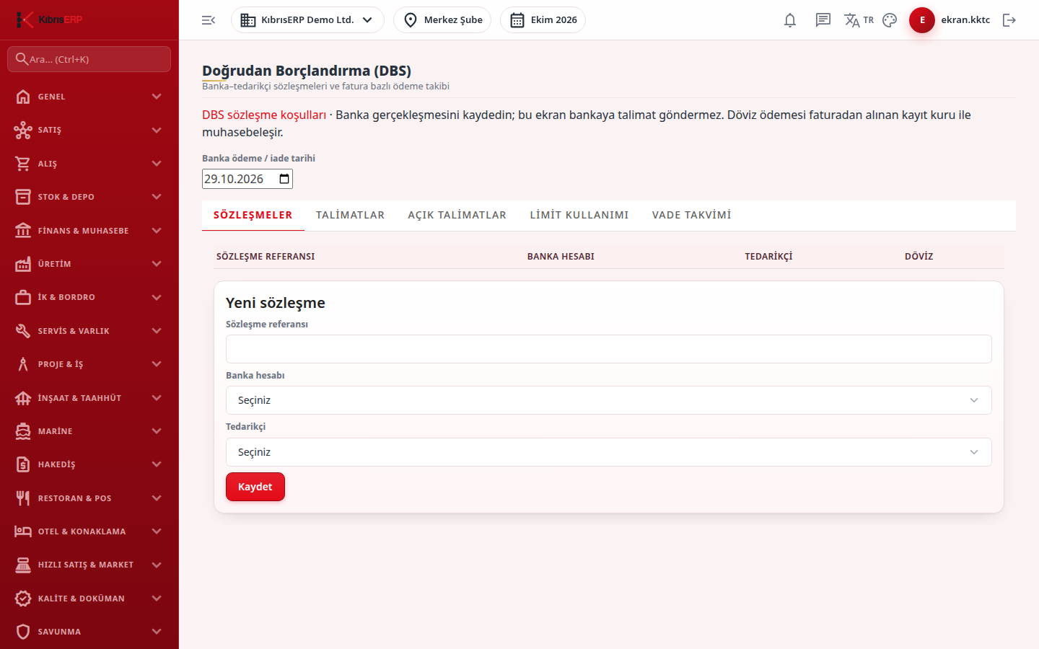Click Ekim 2026 period selector
This screenshot has height=649, width=1039.
coord(543,20)
